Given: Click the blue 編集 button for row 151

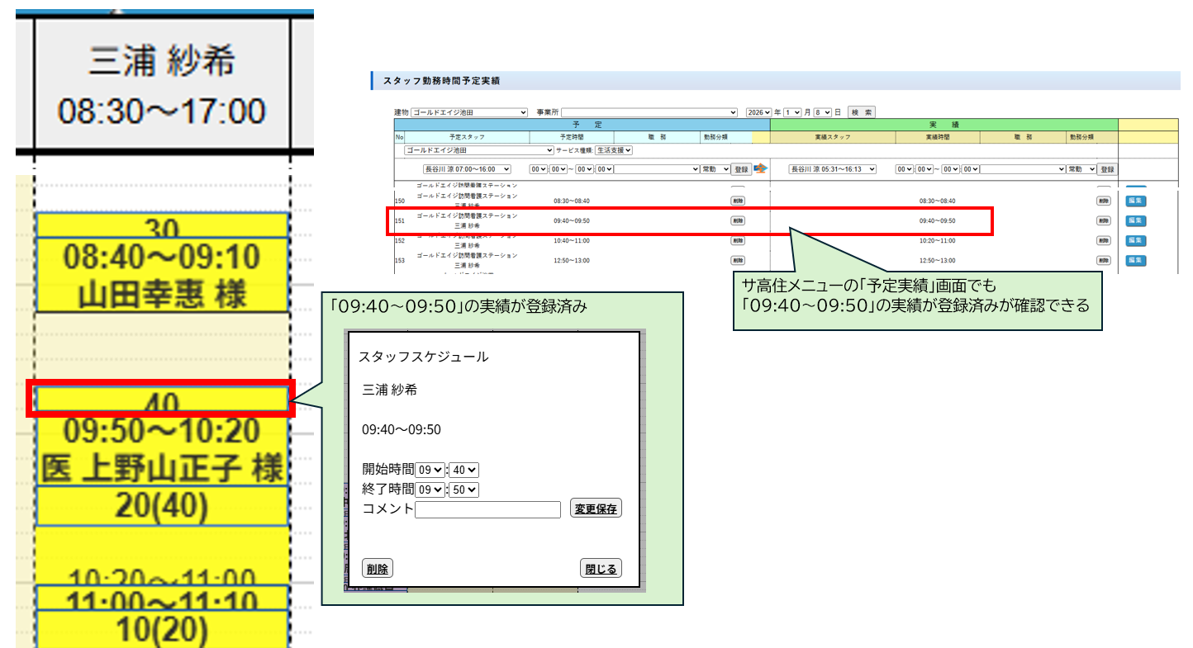Looking at the screenshot, I should pyautogui.click(x=1136, y=220).
